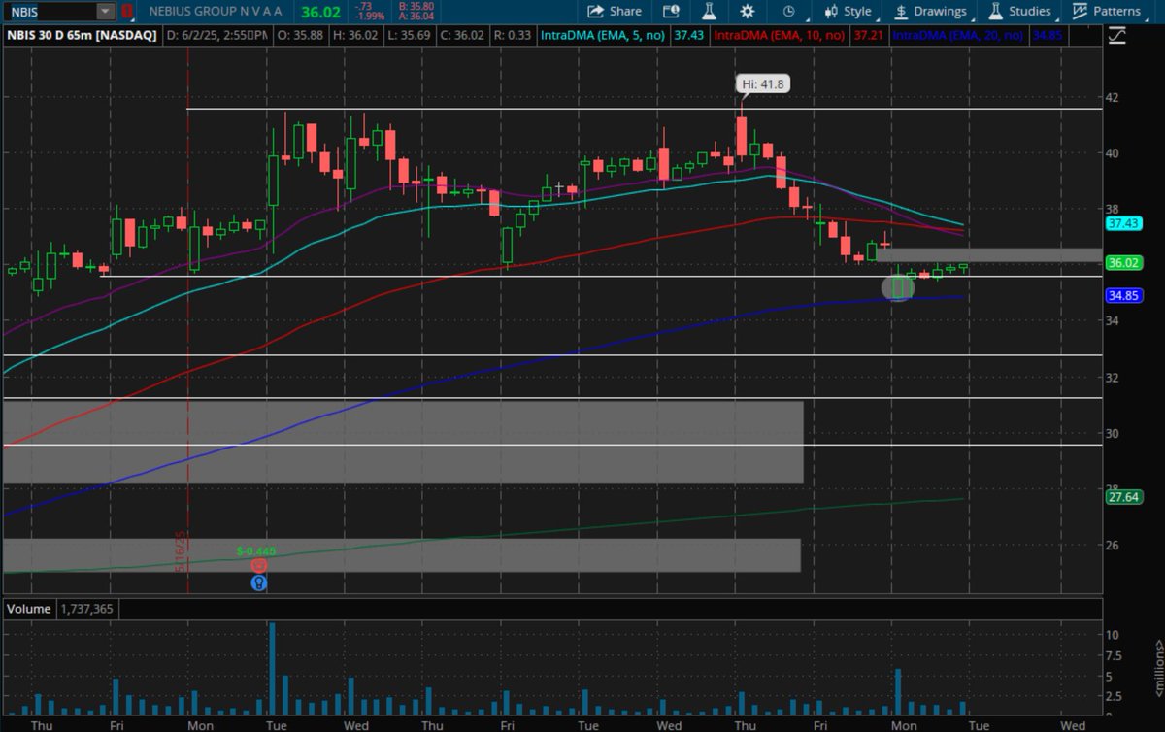Click the $-0.440 earnings value label
The width and height of the screenshot is (1165, 732).
[x=256, y=550]
